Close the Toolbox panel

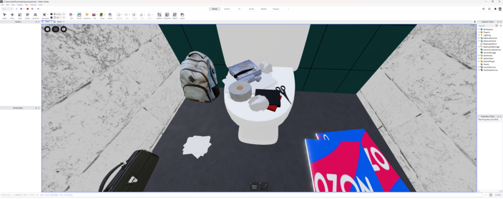point(39,22)
